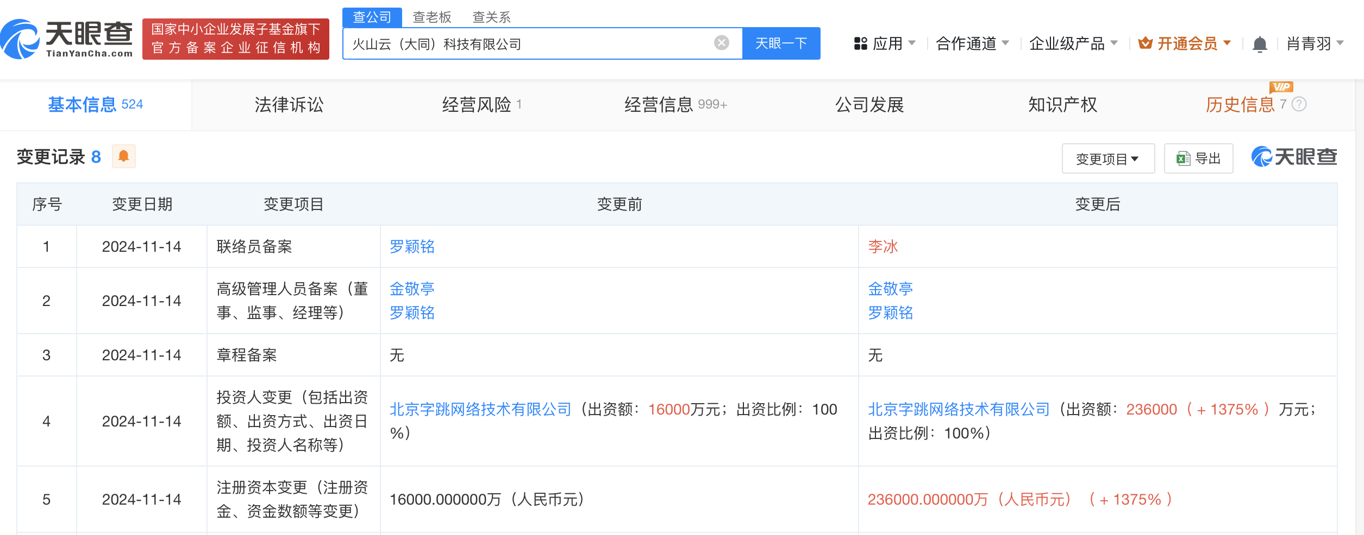Screen dimensions: 1364x535
Task: Expand the 企业级产品 dropdown
Action: [x=1073, y=43]
